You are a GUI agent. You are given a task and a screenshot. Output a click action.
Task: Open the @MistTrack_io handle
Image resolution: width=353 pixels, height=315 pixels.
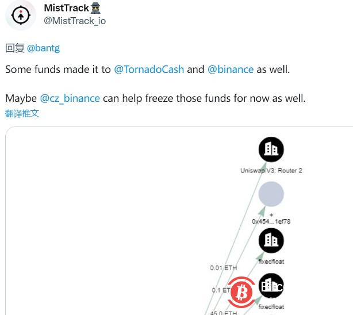tap(75, 21)
